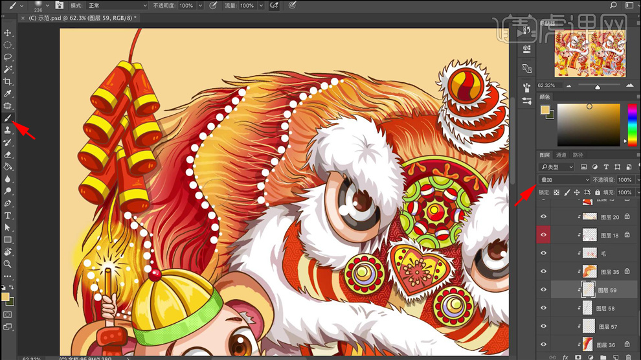Viewport: 641px width, 360px height.
Task: Toggle lock all padlock icon
Action: tap(598, 192)
